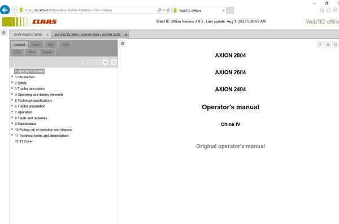Focus the localhost URL address field

pyautogui.click(x=88, y=10)
